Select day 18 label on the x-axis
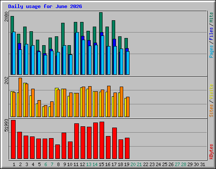Image resolution: width=216 pixels, height=169 pixels. [x=120, y=164]
